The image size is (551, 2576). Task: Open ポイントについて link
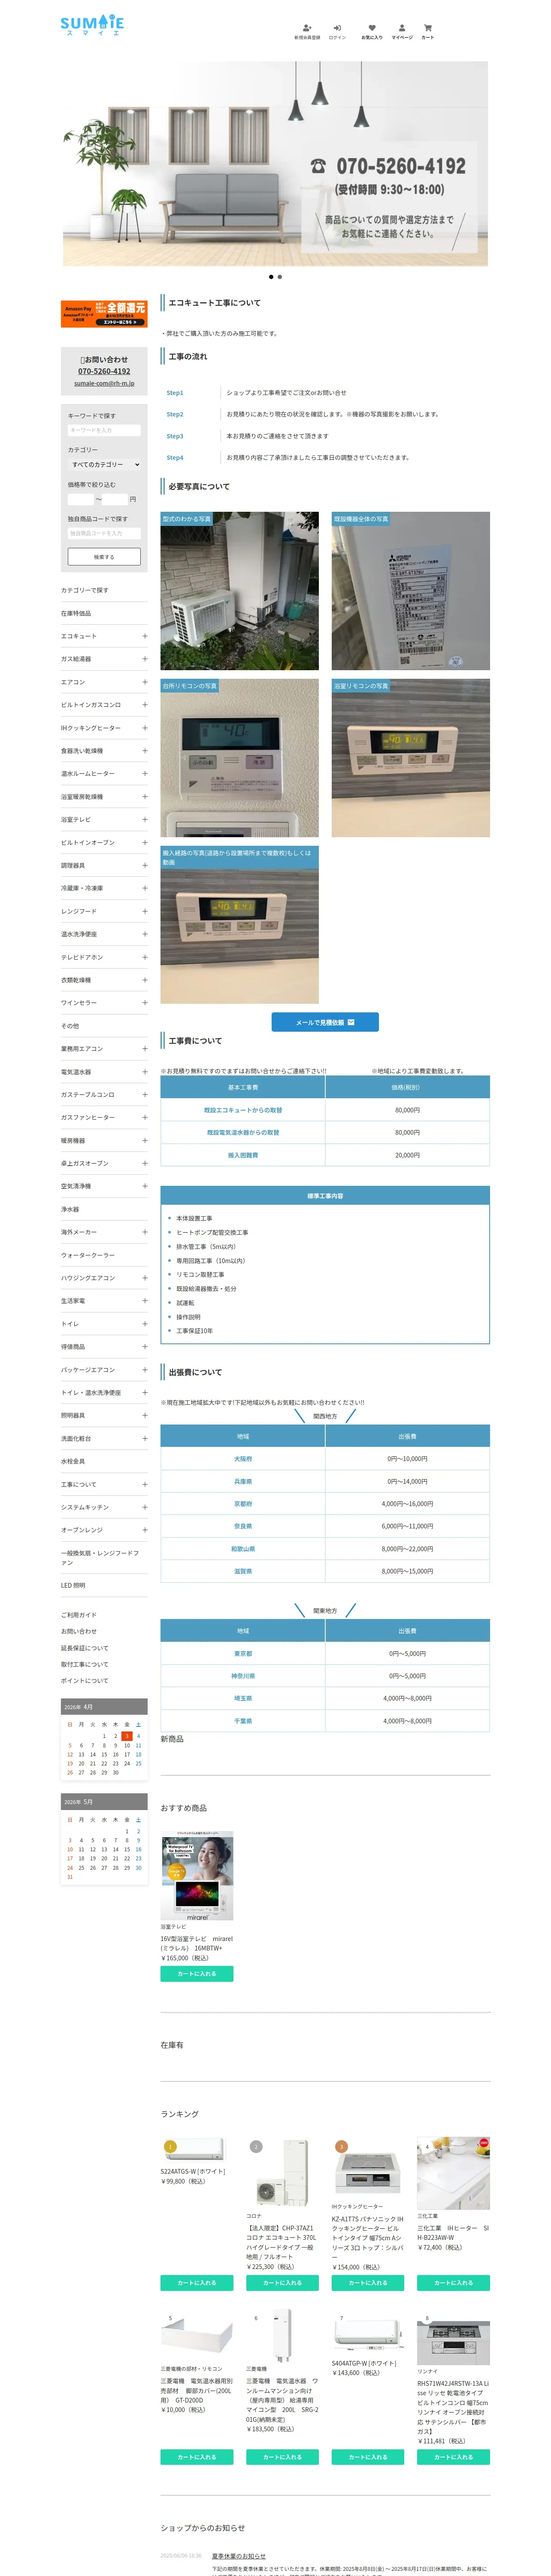[85, 1681]
